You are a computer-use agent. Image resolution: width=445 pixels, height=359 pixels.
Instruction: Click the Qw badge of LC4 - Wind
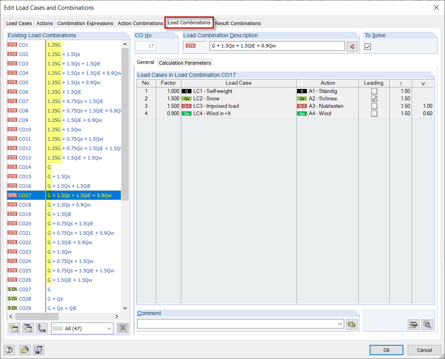coord(186,113)
